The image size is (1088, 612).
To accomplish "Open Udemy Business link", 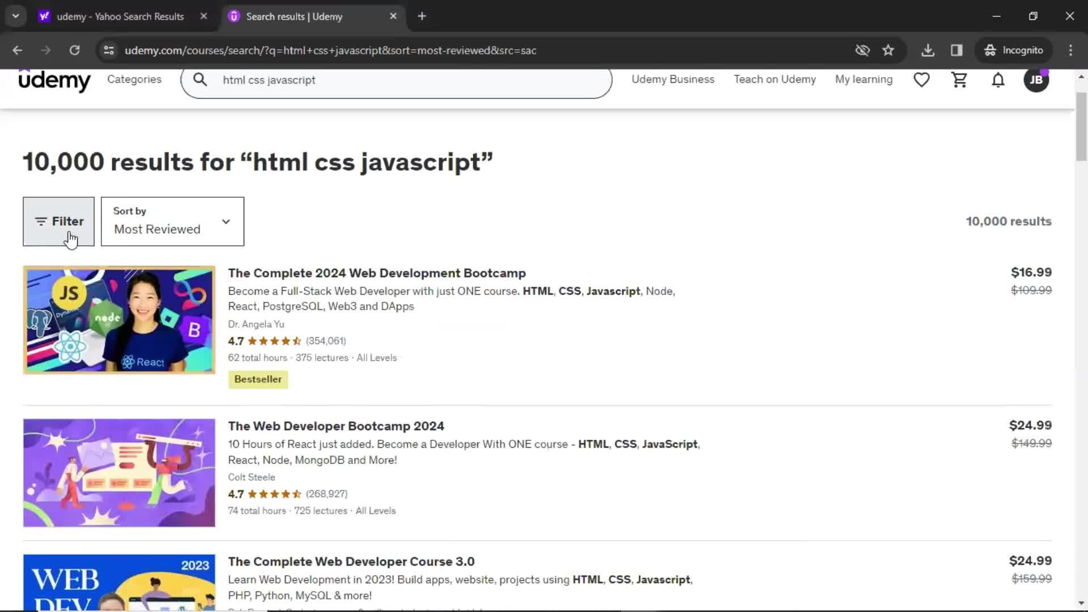I will pyautogui.click(x=673, y=79).
